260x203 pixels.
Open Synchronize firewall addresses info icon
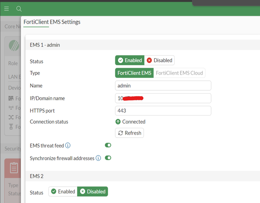click(98, 158)
